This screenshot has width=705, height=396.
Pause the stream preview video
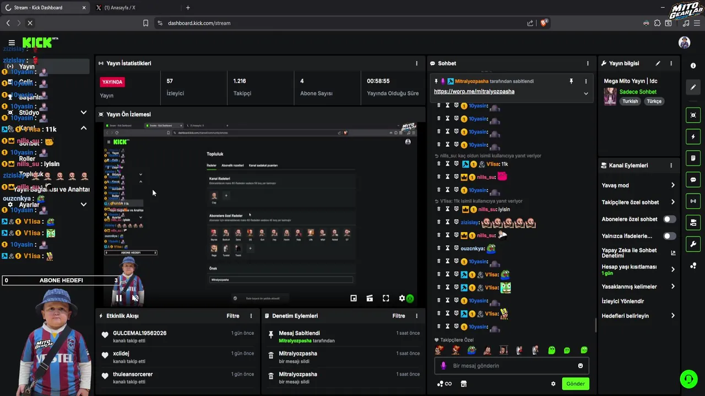click(x=118, y=298)
